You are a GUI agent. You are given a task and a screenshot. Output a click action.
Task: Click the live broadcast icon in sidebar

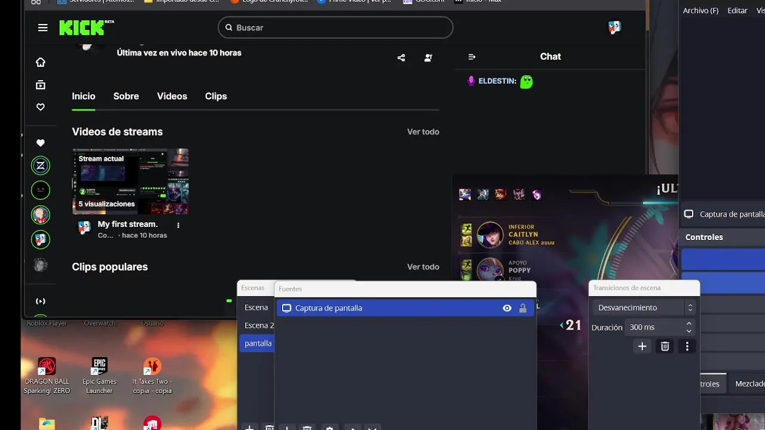[41, 301]
